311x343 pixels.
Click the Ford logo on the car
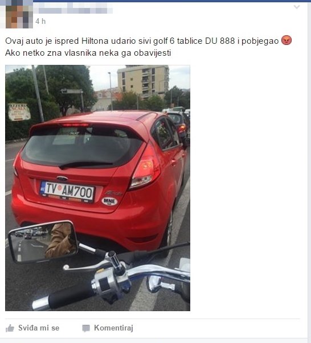62,178
